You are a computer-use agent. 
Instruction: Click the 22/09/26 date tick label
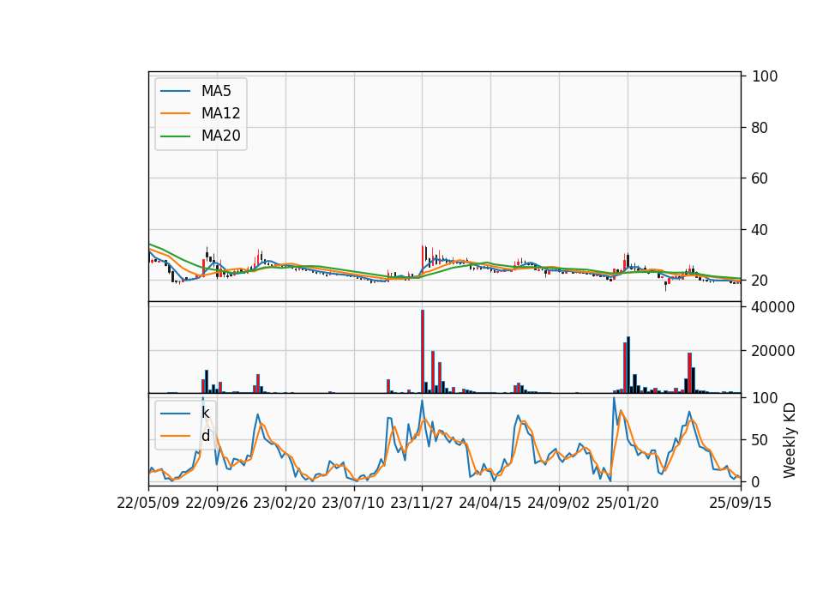click(x=217, y=503)
